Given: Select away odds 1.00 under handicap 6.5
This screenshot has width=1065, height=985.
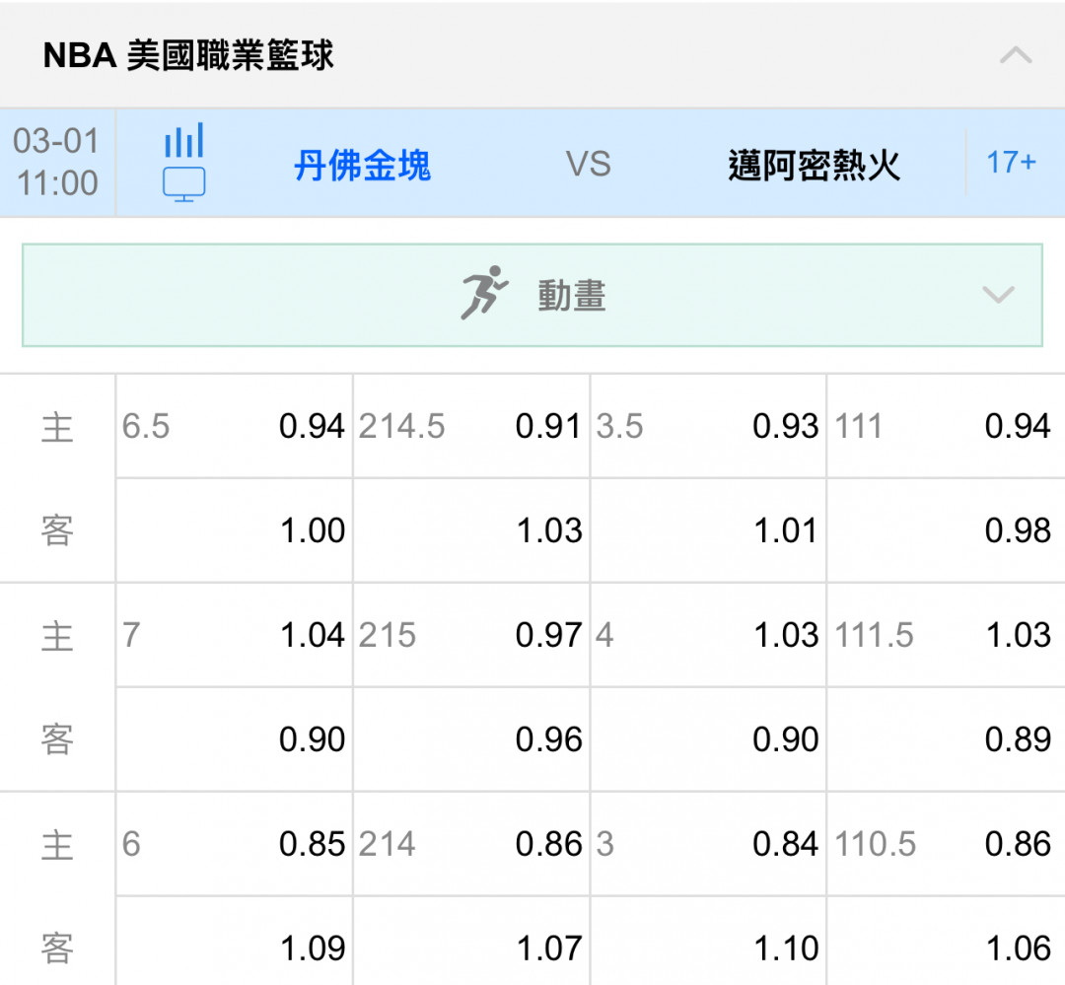Looking at the screenshot, I should [x=235, y=530].
